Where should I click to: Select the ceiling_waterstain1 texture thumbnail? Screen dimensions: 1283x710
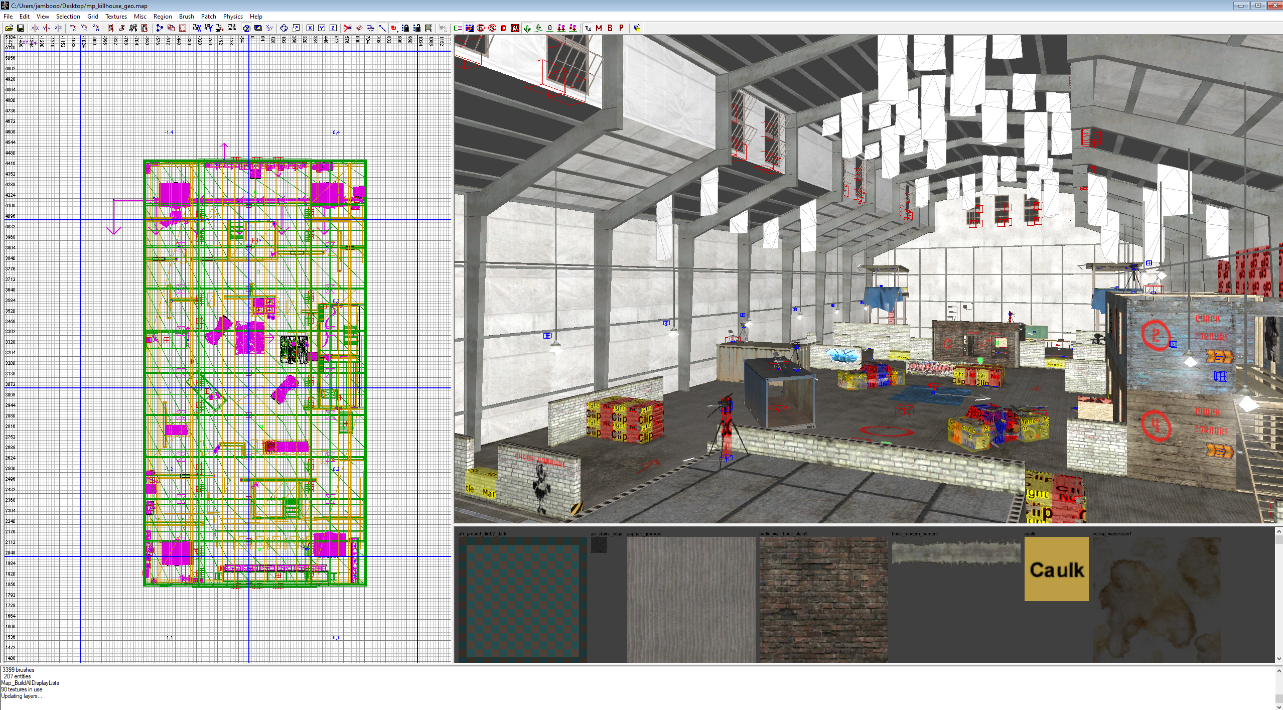click(x=1157, y=600)
